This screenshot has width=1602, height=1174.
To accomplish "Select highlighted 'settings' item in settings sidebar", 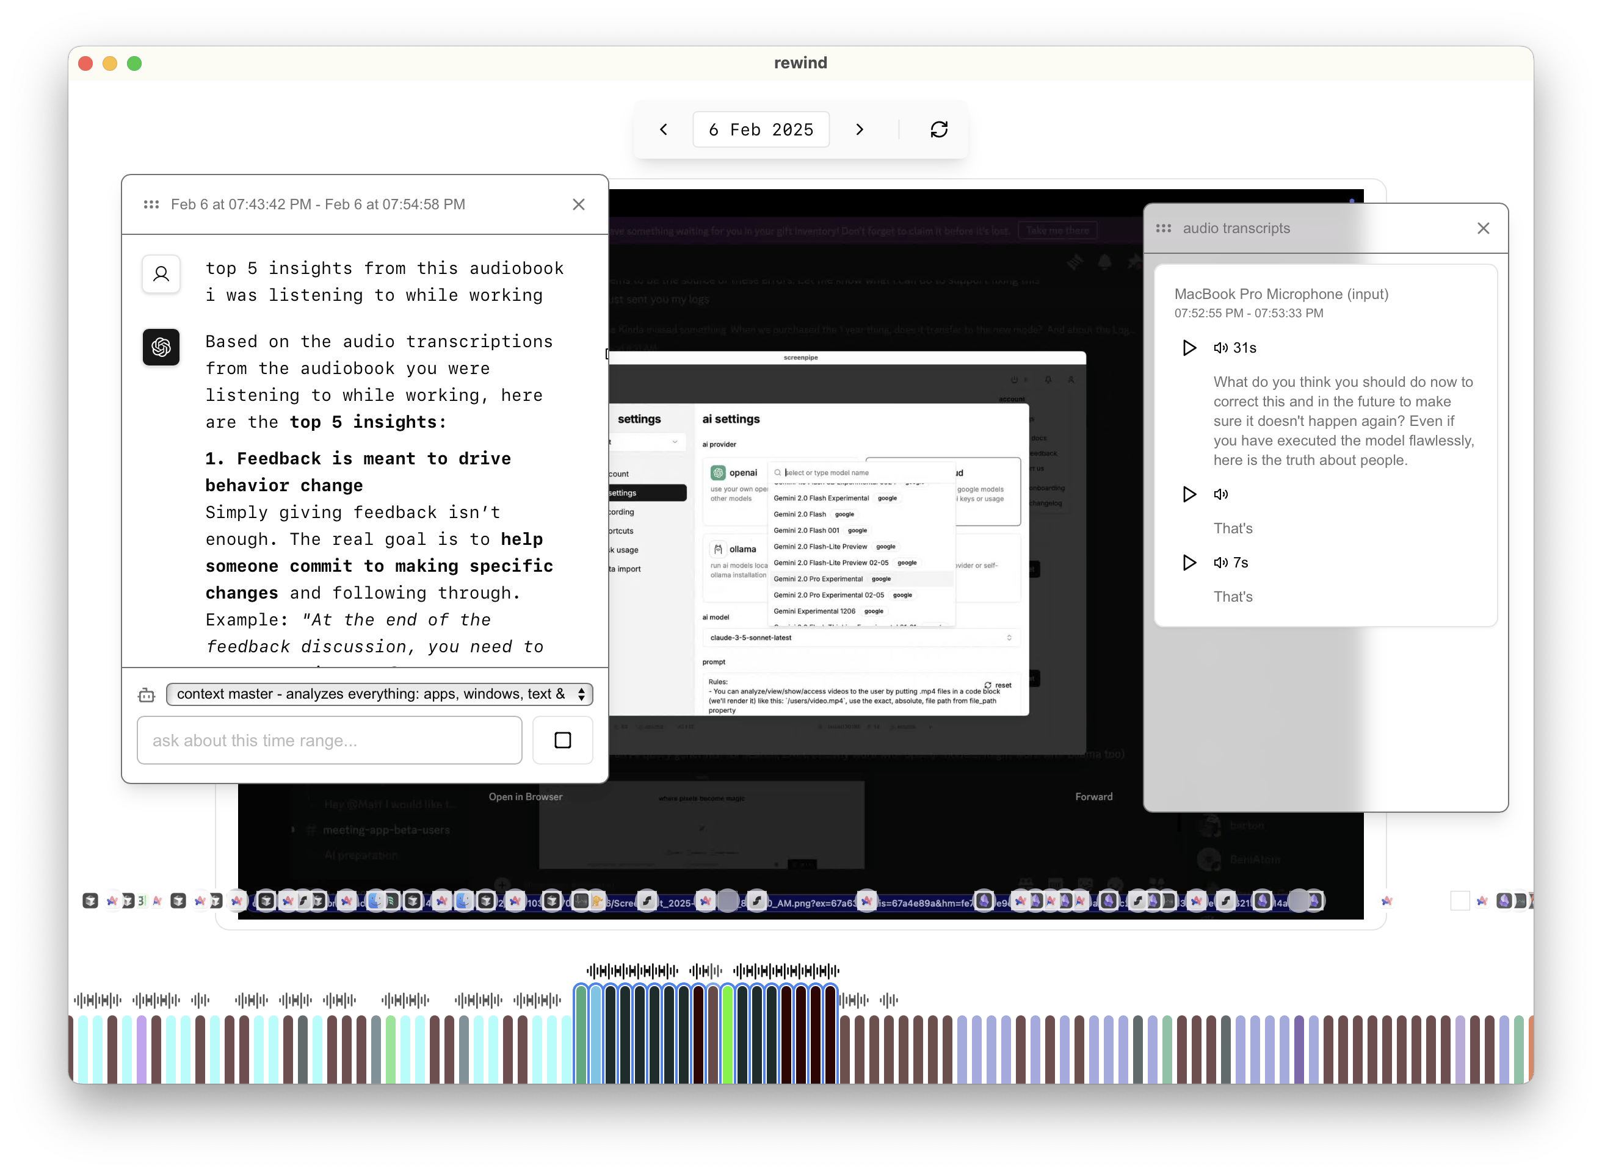I will [x=647, y=493].
